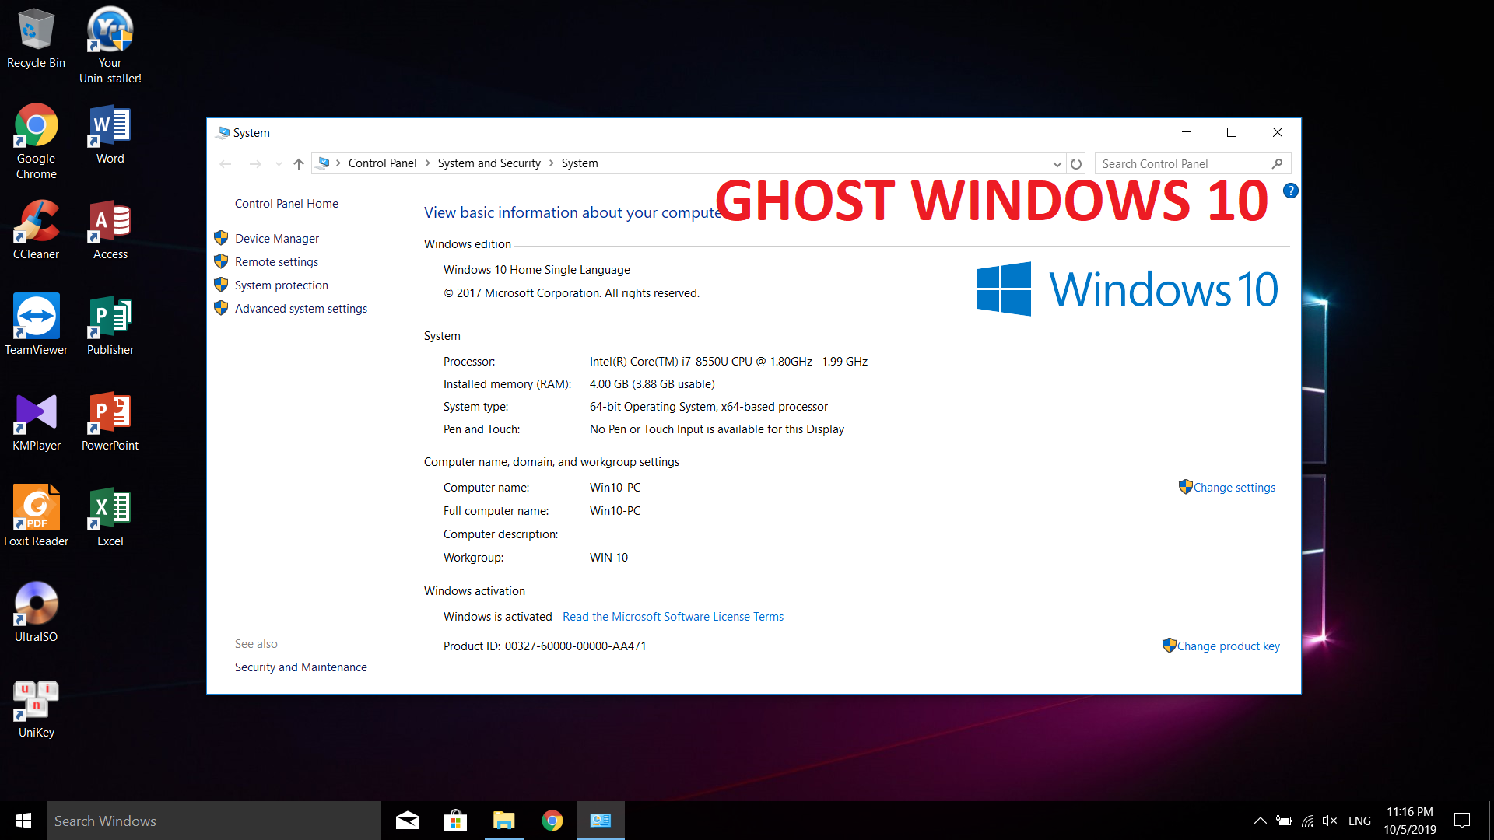Click the processor value Intel(R) Core(TM) i7-8550U
The height and width of the screenshot is (840, 1494).
click(x=728, y=362)
